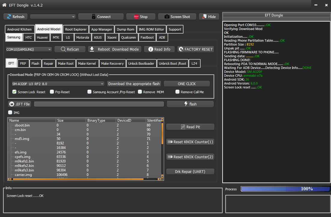Click the red Stop sign icon
The height and width of the screenshot is (217, 331).
pos(136,16)
